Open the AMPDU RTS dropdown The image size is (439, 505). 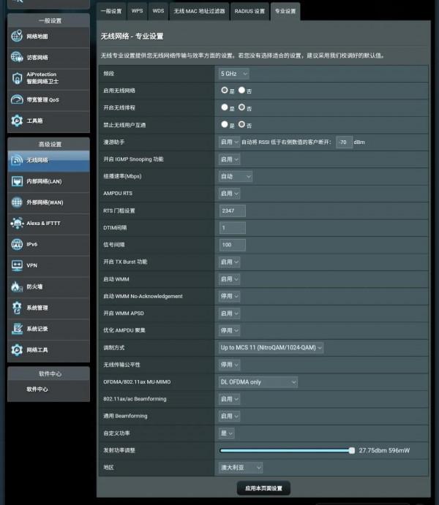229,193
